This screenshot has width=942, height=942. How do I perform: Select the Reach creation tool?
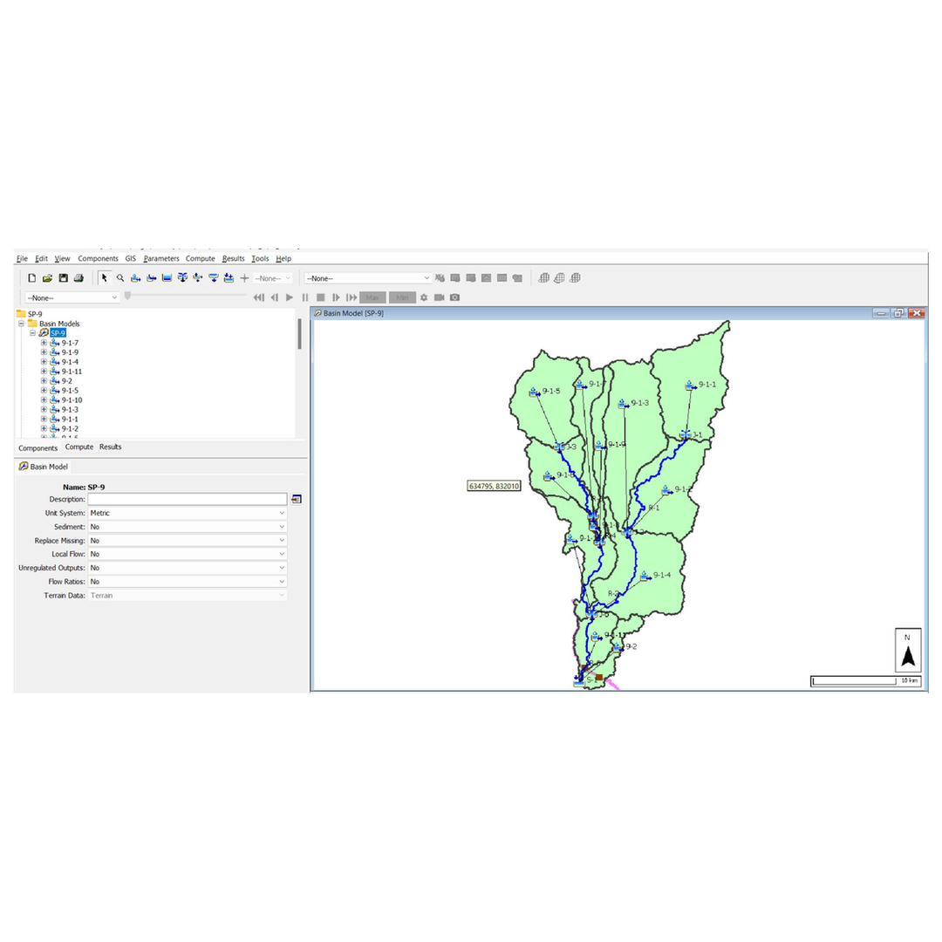[152, 278]
